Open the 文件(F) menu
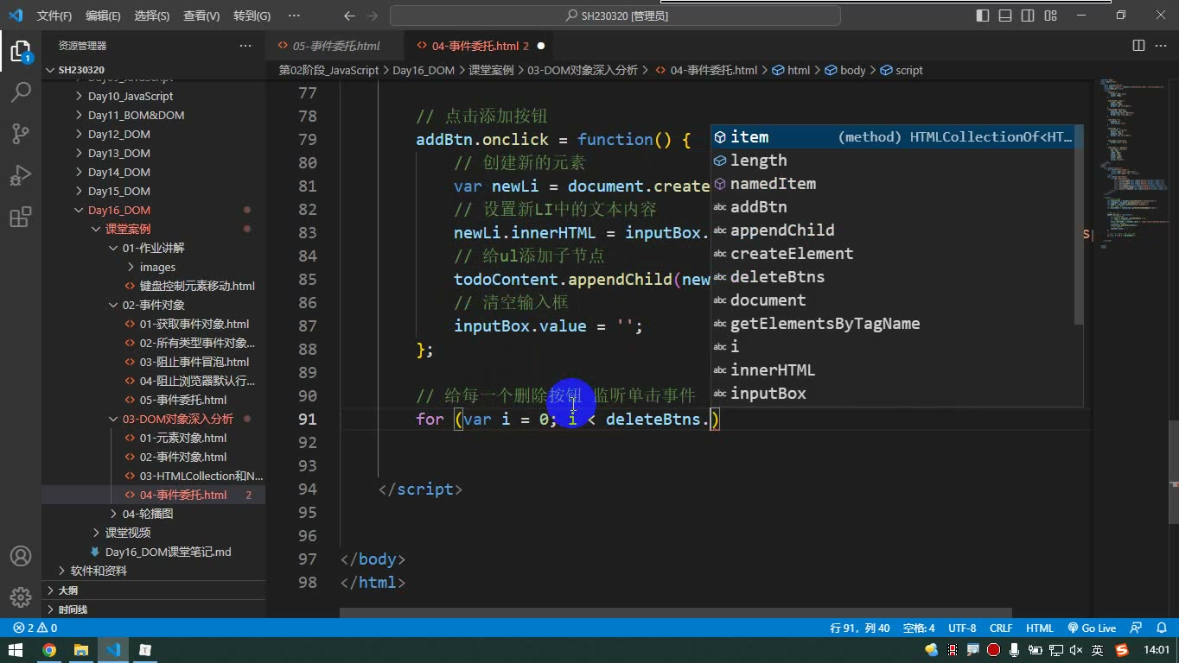 [x=54, y=16]
